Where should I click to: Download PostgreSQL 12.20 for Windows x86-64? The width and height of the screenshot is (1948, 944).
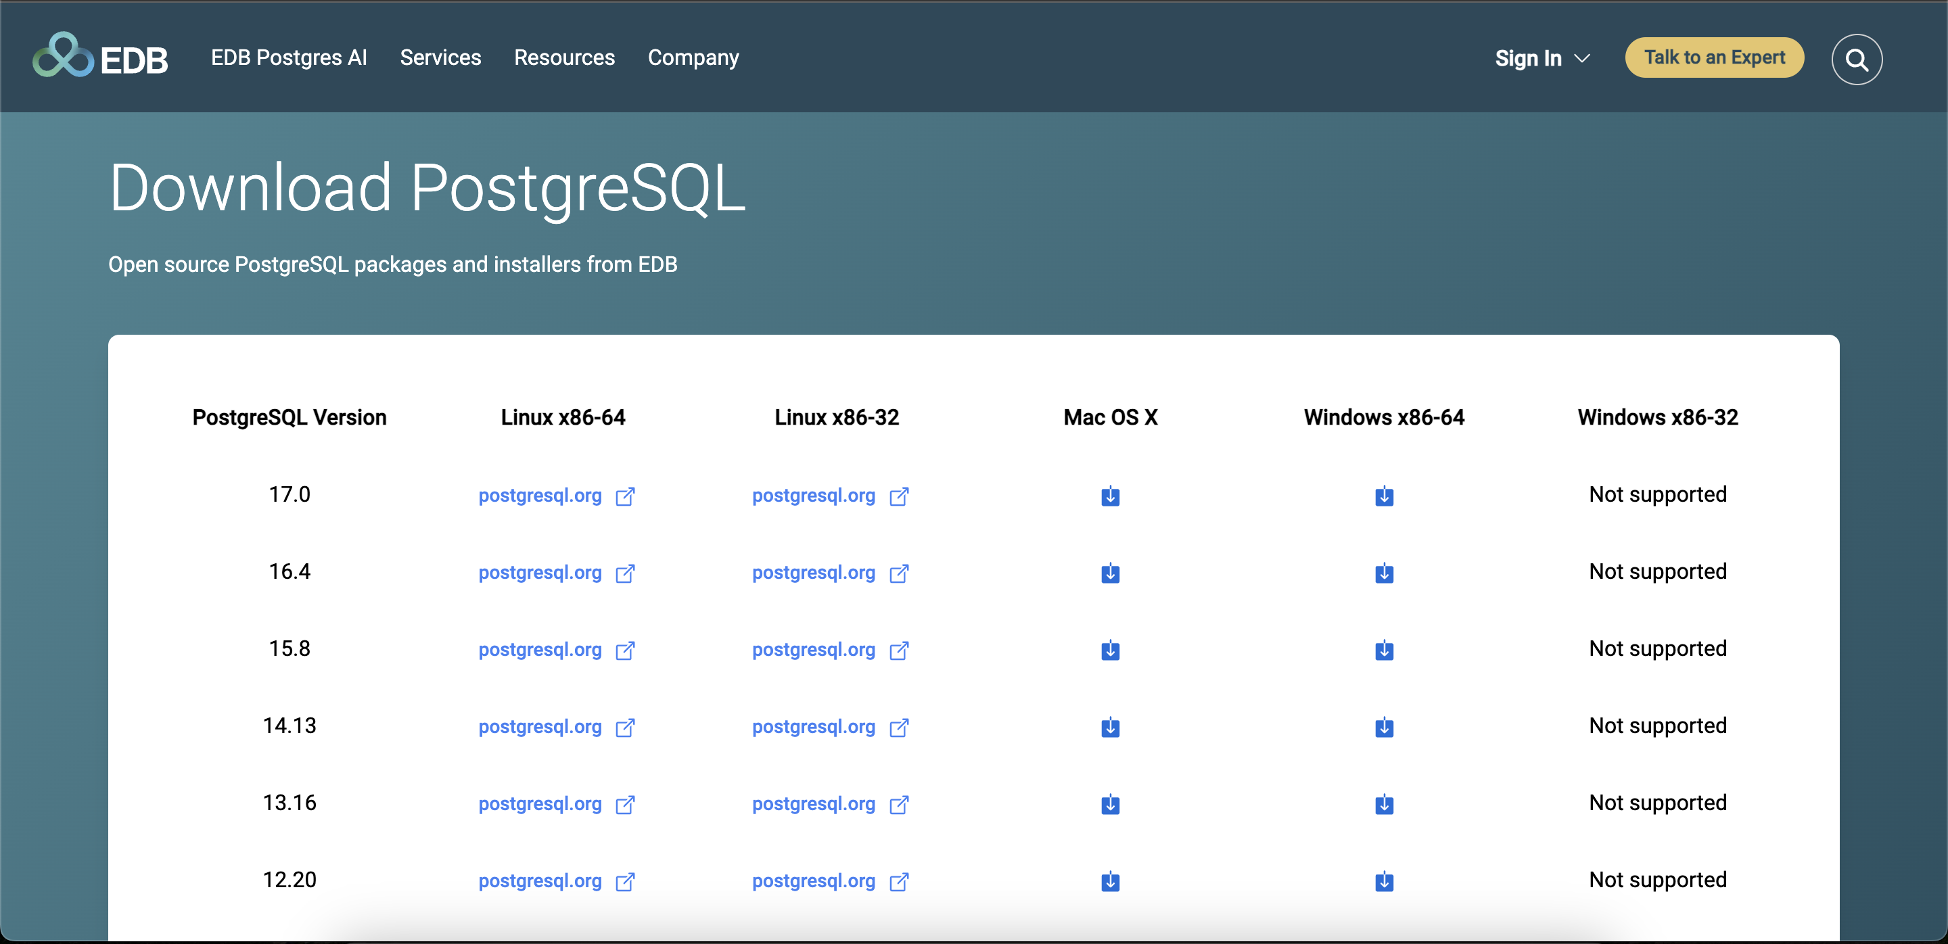tap(1384, 881)
